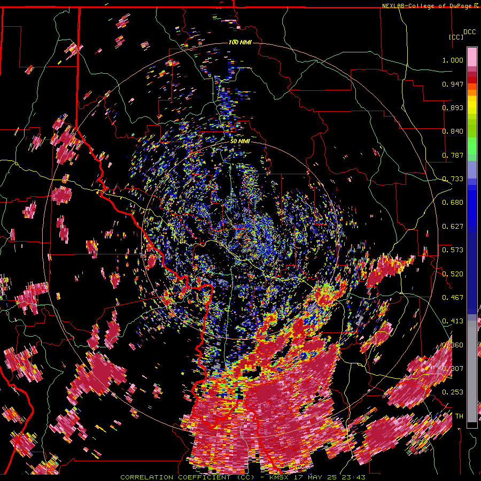Click the 50 NMI range ring label
The width and height of the screenshot is (481, 481).
tap(240, 142)
